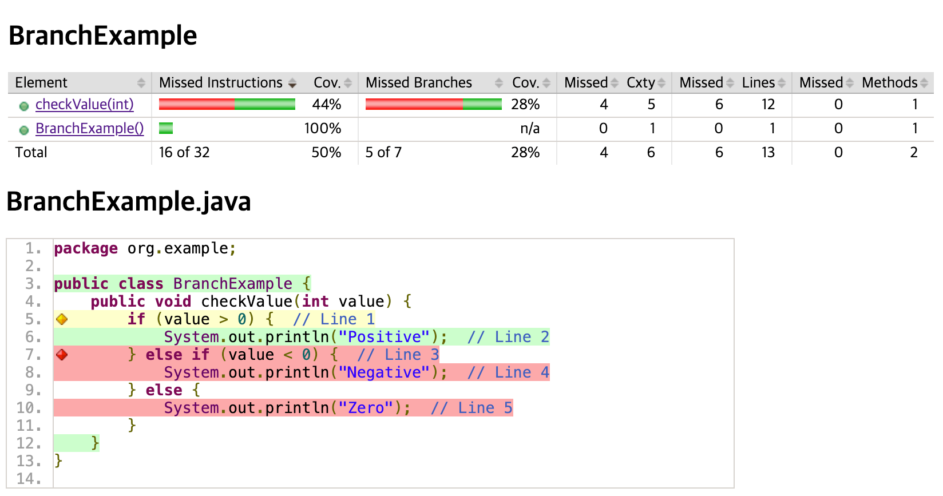This screenshot has height=496, width=943.
Task: Click the 'Total' row label
Action: (31, 152)
